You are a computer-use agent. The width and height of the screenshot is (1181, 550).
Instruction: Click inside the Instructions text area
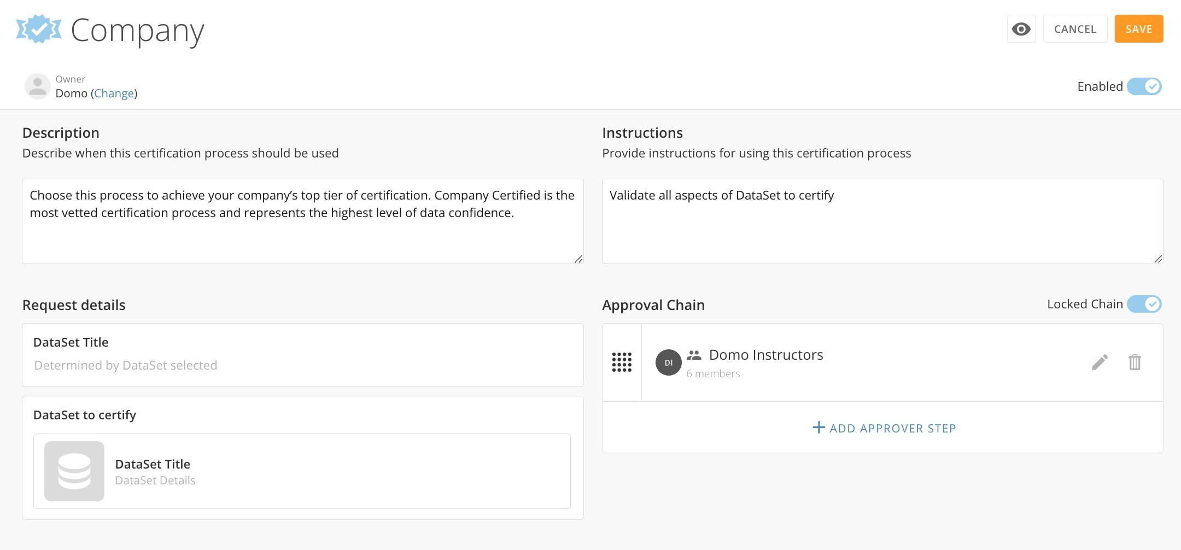(882, 221)
